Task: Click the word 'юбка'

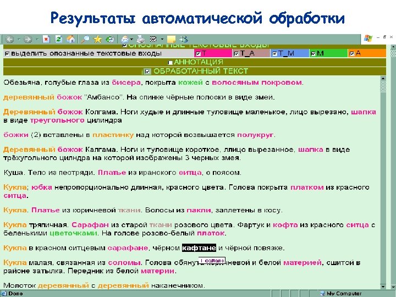Action: click(42, 188)
